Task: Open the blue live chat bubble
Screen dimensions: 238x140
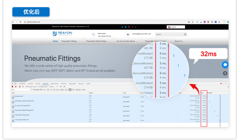Action: click(225, 65)
